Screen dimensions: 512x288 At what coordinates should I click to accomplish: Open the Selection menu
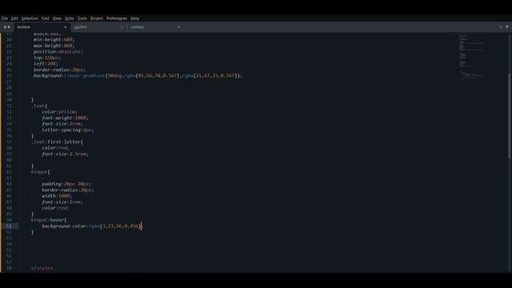click(30, 18)
